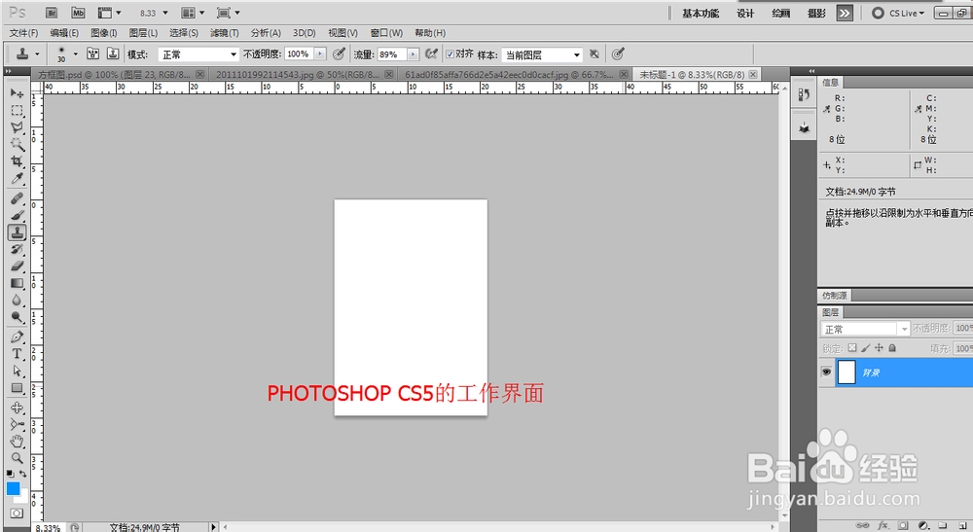This screenshot has width=973, height=532.
Task: Select the History Brush tool
Action: [x=17, y=249]
